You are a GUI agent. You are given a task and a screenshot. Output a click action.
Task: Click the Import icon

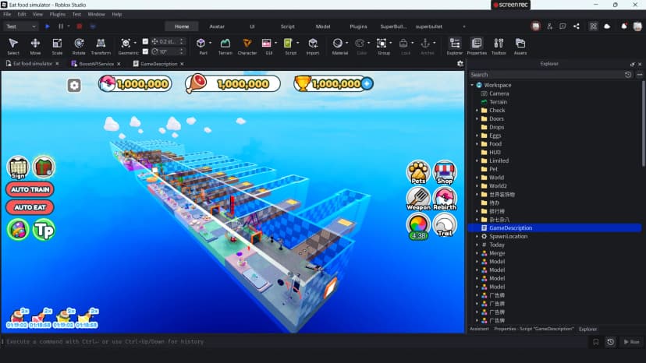click(x=313, y=46)
